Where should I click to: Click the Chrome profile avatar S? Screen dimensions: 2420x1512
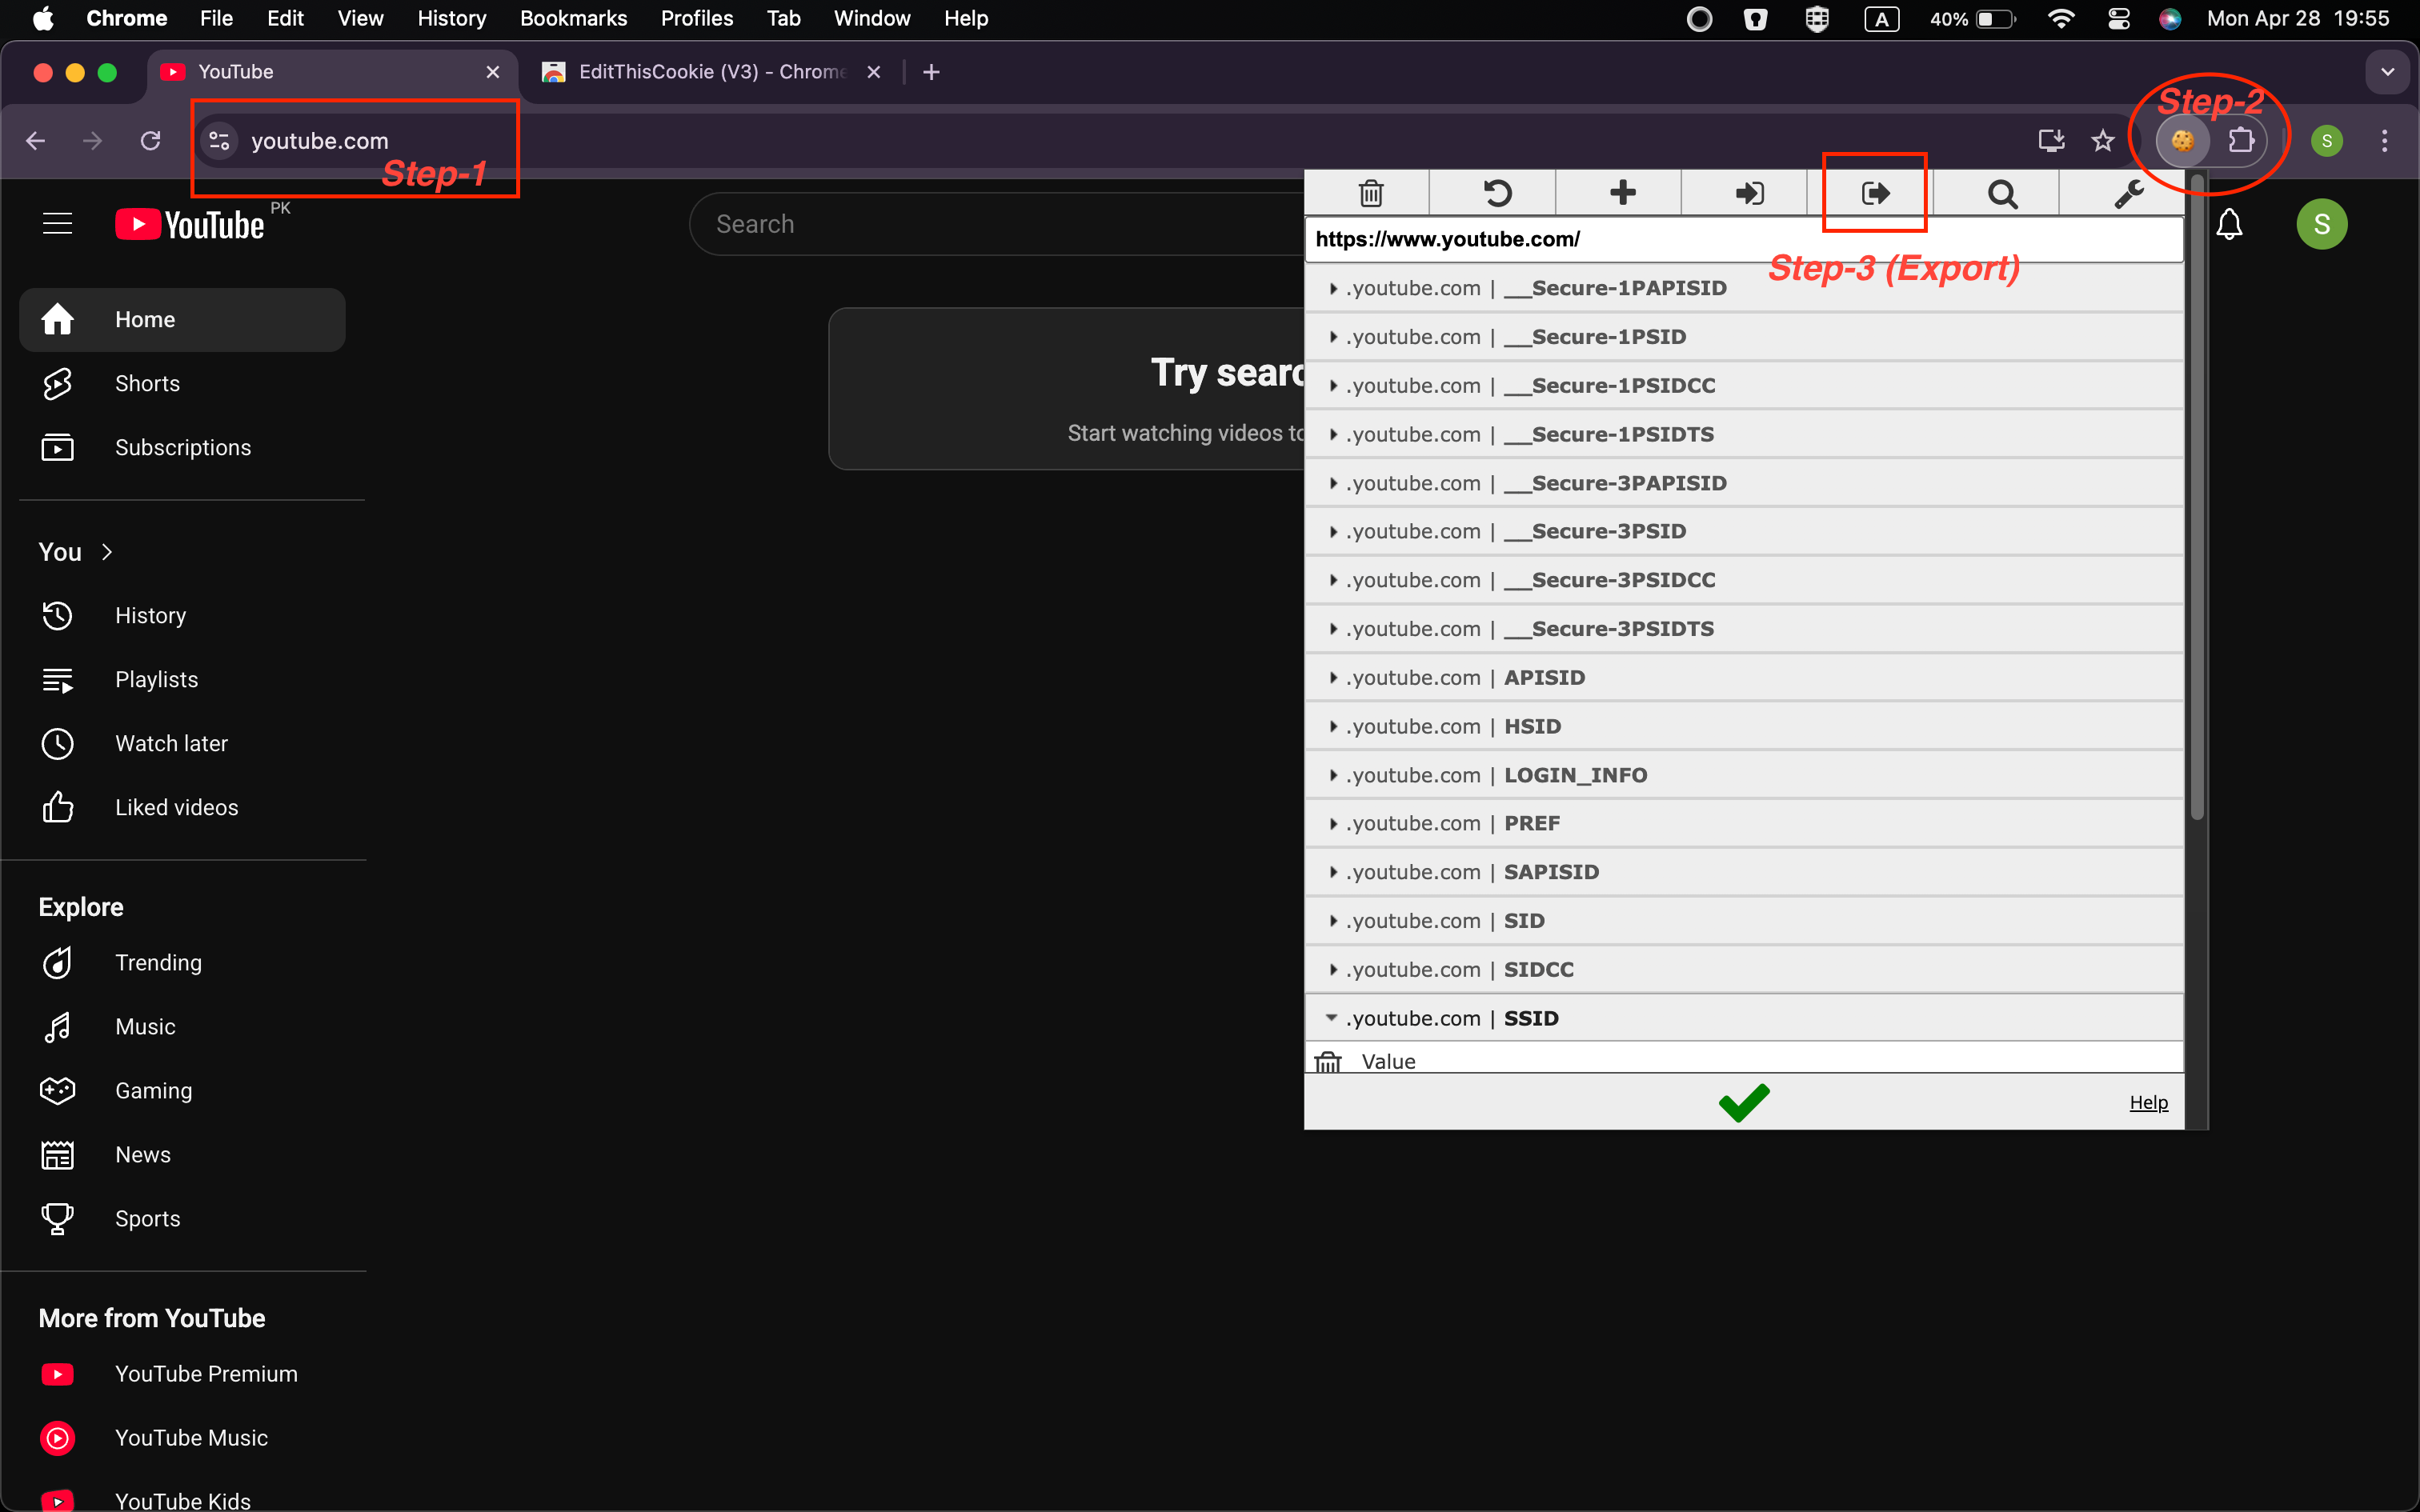(x=2326, y=141)
